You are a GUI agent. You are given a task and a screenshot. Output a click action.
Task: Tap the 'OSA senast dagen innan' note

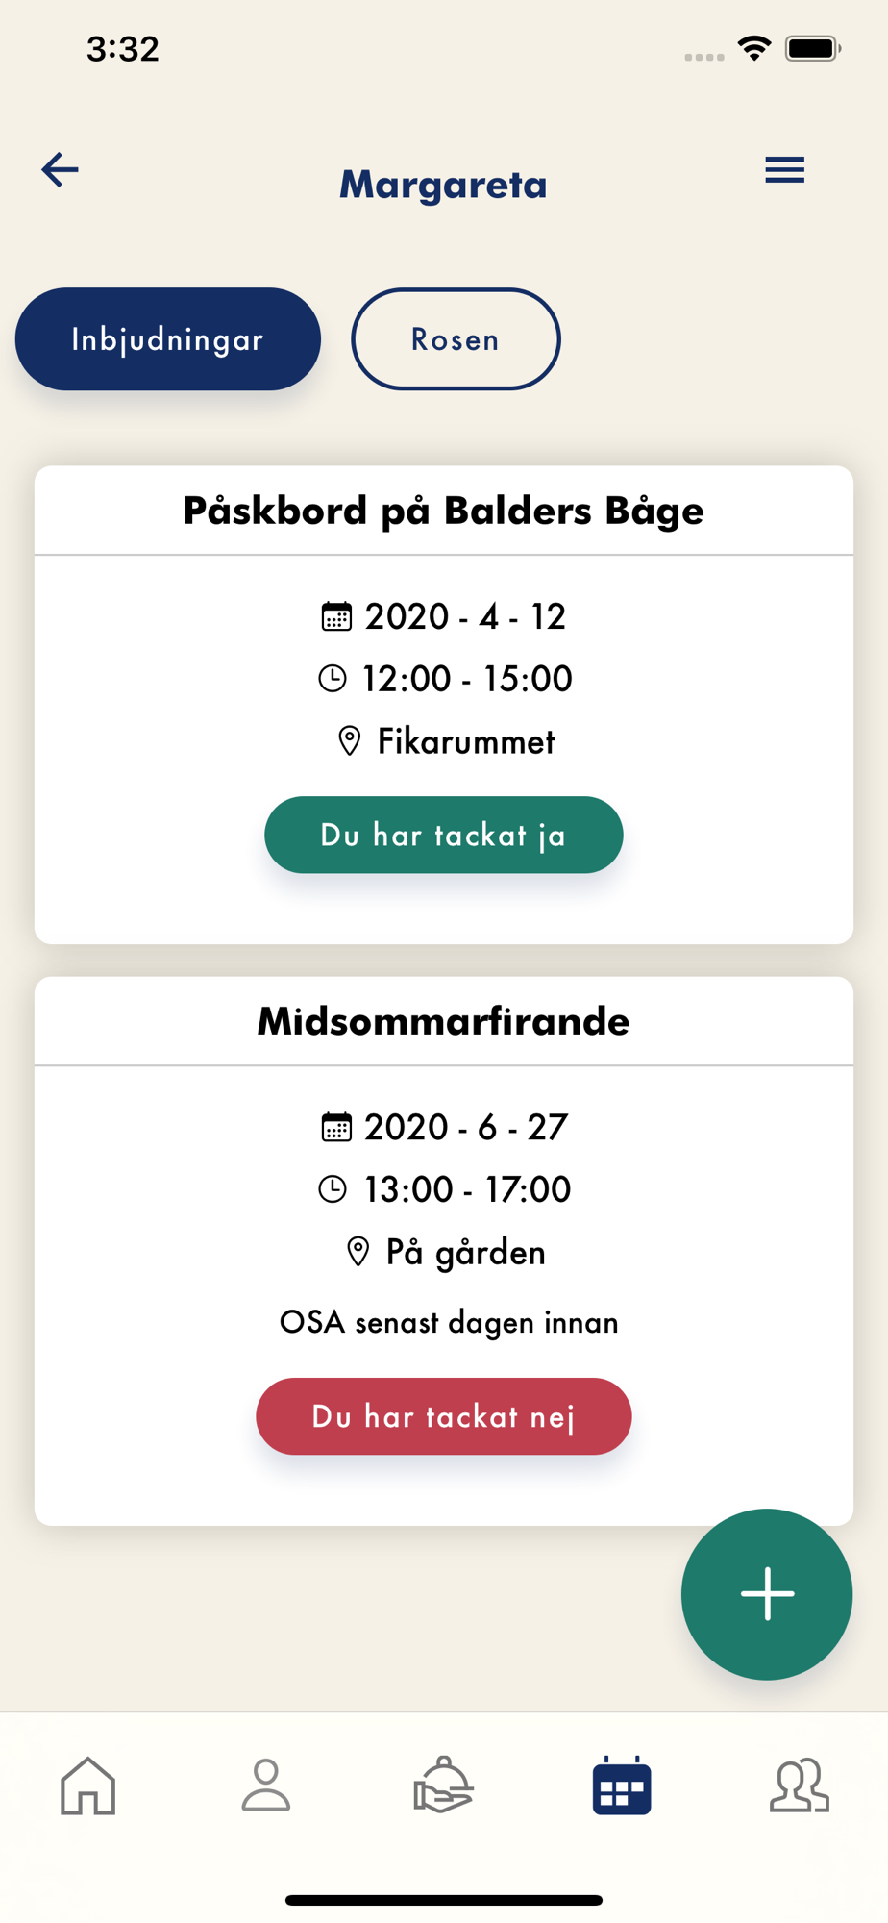coord(449,1323)
